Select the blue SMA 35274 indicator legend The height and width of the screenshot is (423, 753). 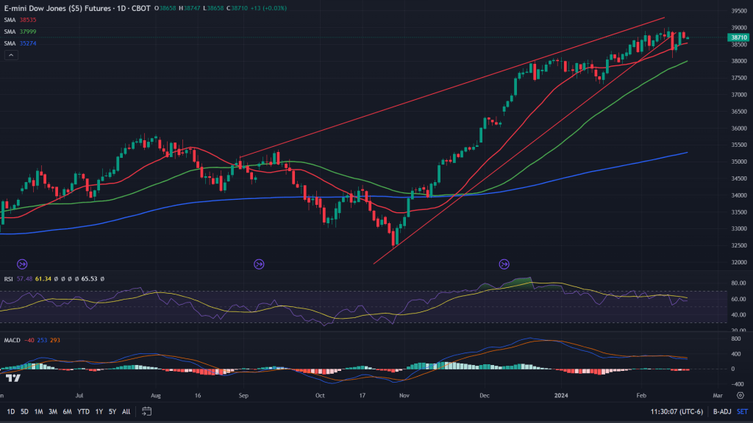19,43
